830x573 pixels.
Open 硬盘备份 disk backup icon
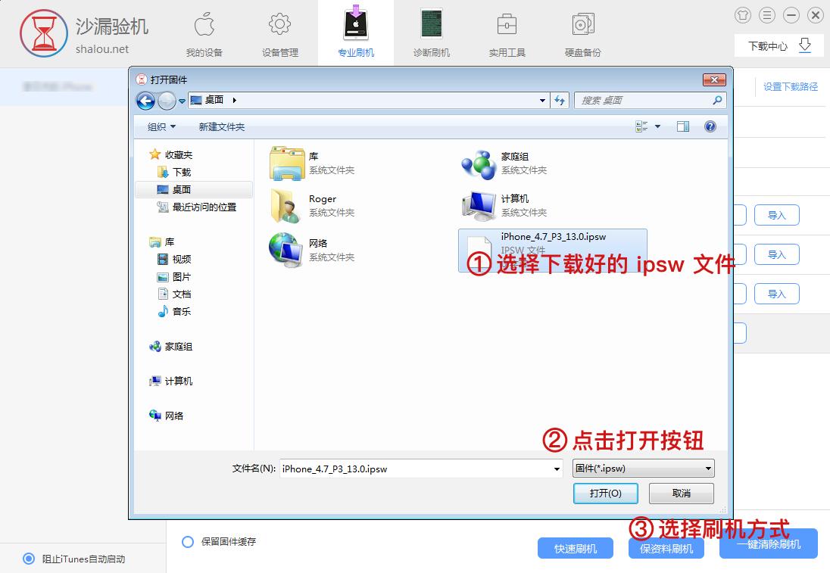pos(582,30)
